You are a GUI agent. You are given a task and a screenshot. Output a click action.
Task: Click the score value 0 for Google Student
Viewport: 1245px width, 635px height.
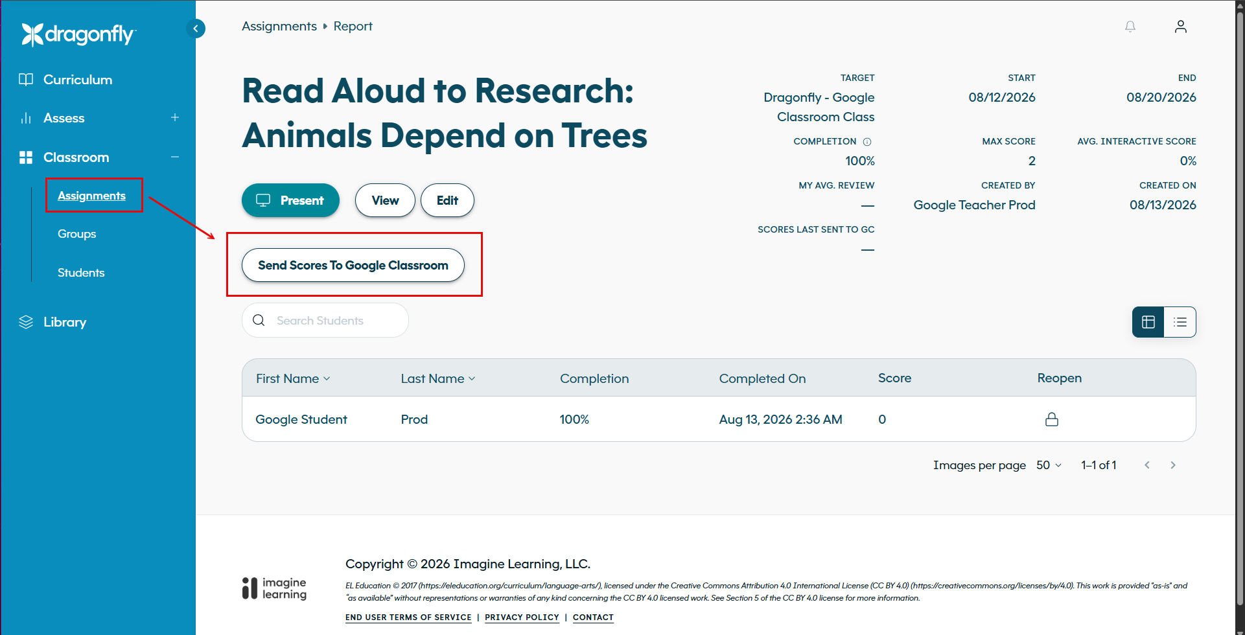(882, 419)
